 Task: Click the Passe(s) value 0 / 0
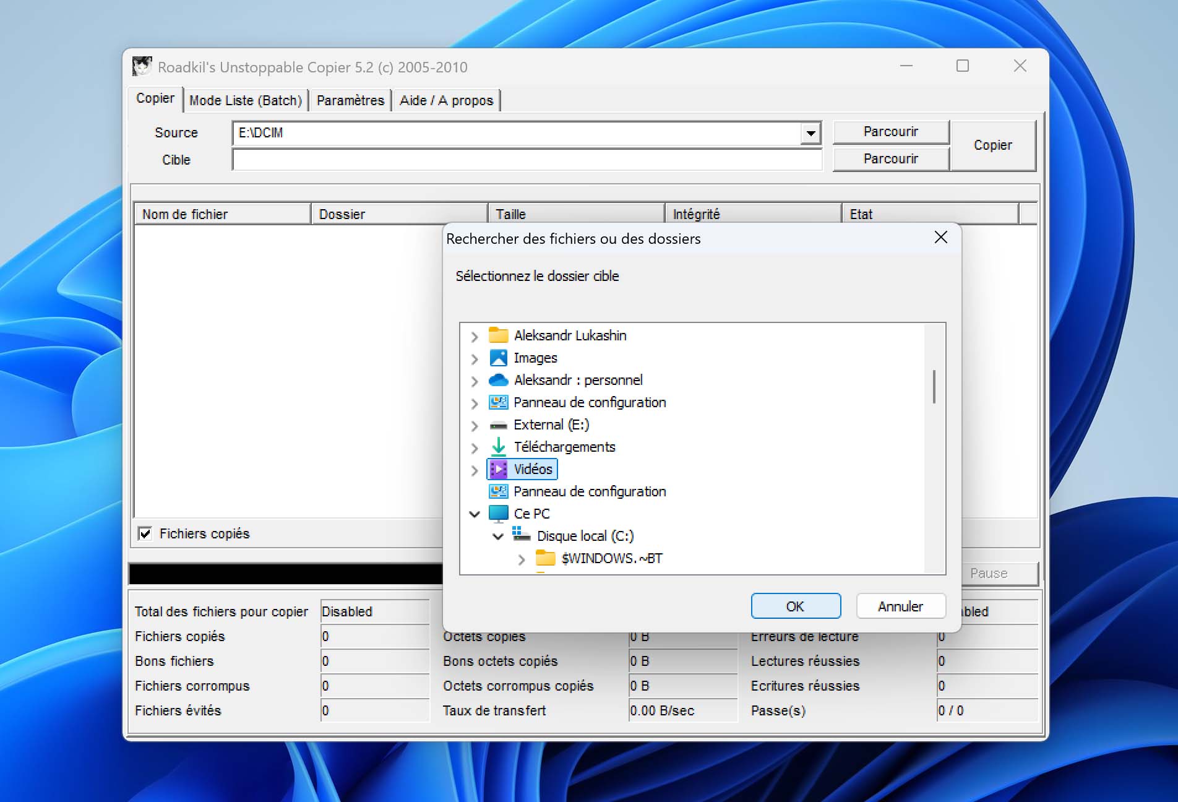point(987,710)
